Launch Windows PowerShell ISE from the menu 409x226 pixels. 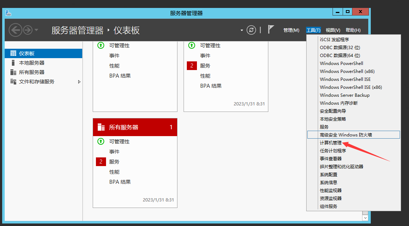345,79
